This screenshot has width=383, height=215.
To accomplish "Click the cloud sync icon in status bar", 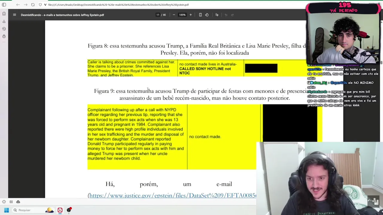I will tap(18, 202).
